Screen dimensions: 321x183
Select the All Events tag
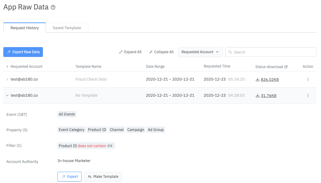point(67,114)
